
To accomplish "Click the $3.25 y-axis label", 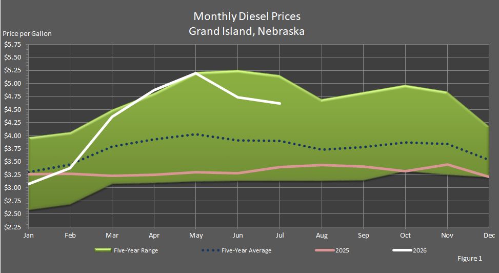I will point(12,174).
